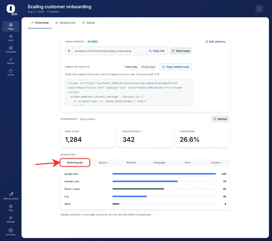Open Brands in the sidebar
This screenshot has width=272, height=241.
(11, 61)
